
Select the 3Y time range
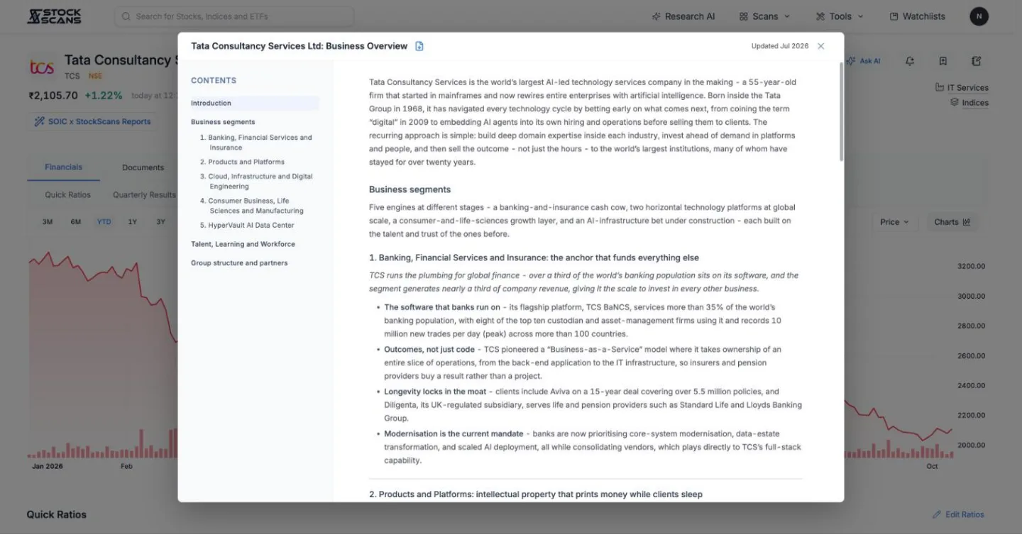pyautogui.click(x=161, y=222)
